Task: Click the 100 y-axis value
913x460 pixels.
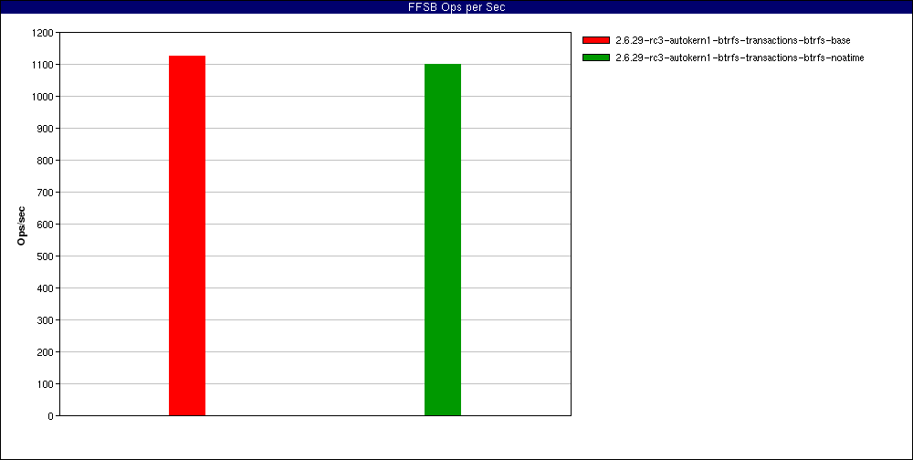Action: 46,384
